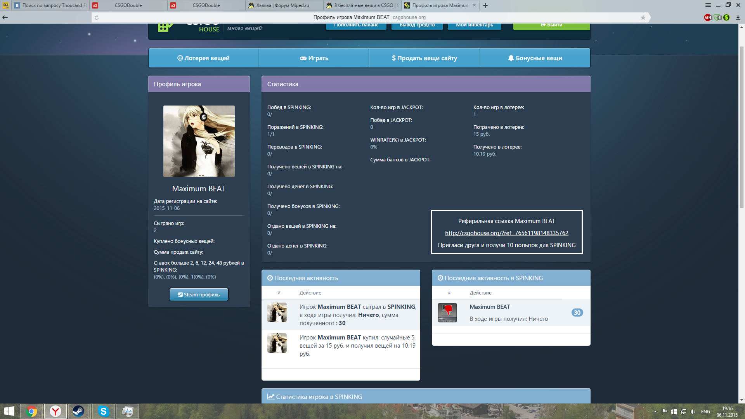Click the Вывод средств button
Viewport: 745px width, 419px height.
pyautogui.click(x=417, y=26)
